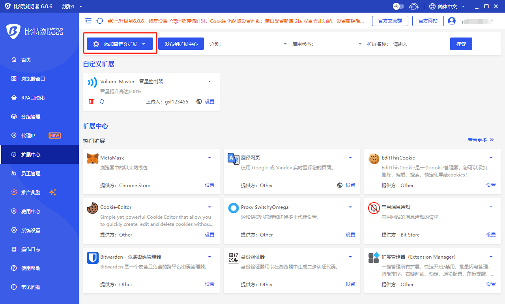Click the Bitwarden shield icon
505x304 pixels.
pyautogui.click(x=93, y=258)
